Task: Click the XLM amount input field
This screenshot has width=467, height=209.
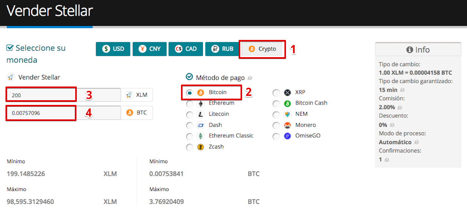Action: click(63, 95)
